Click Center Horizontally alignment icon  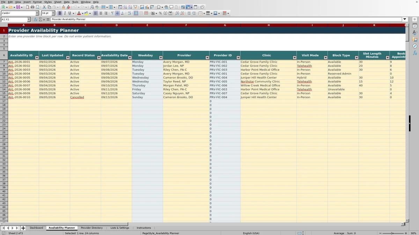101,13
